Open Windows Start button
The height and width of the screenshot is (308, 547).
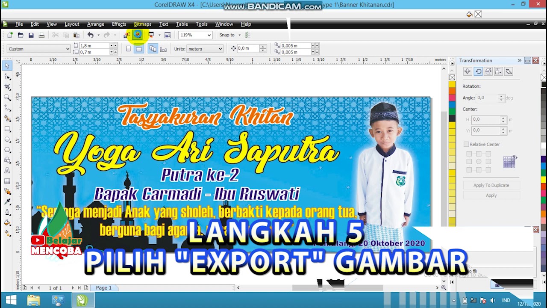click(11, 300)
